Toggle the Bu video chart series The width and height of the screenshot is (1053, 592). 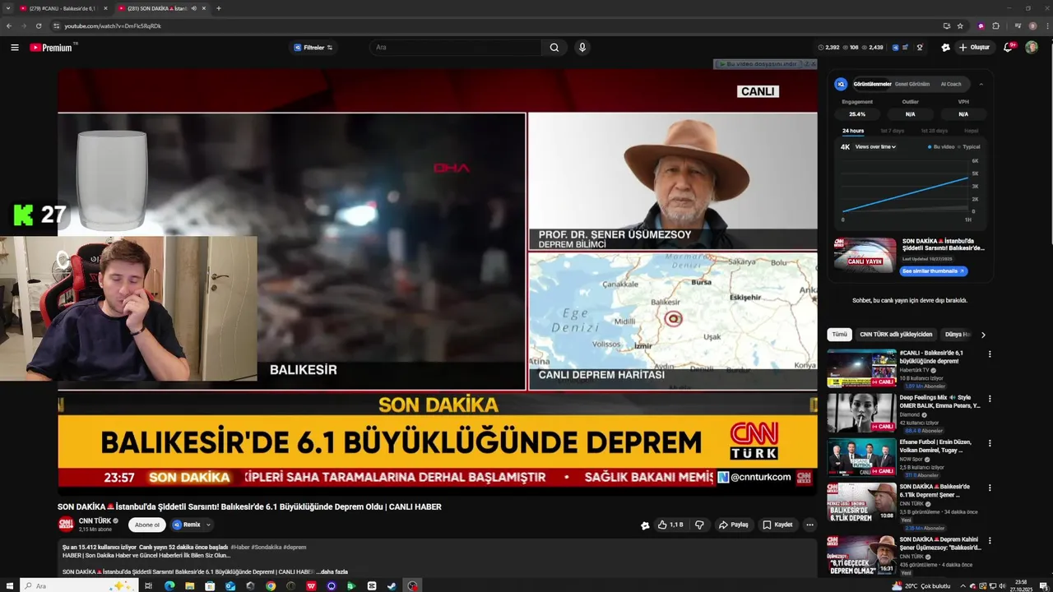tap(941, 147)
